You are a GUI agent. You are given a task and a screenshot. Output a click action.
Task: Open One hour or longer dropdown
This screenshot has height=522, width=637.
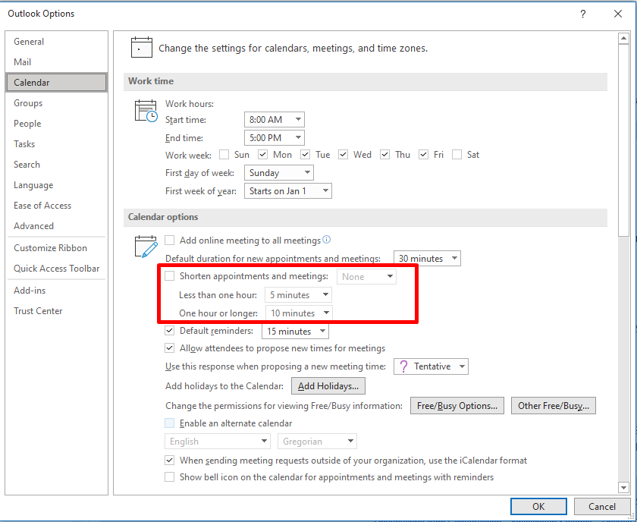pyautogui.click(x=299, y=313)
